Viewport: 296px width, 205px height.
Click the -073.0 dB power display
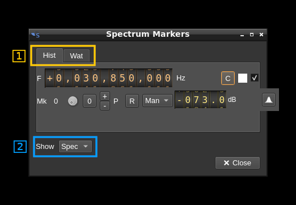(x=200, y=100)
